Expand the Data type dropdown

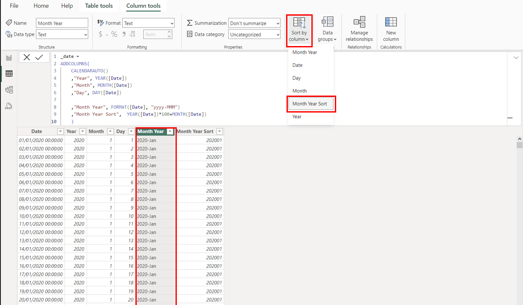click(62, 34)
